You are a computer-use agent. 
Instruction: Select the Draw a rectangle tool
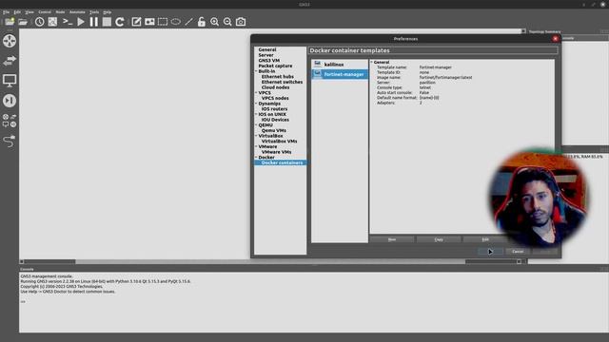click(163, 22)
